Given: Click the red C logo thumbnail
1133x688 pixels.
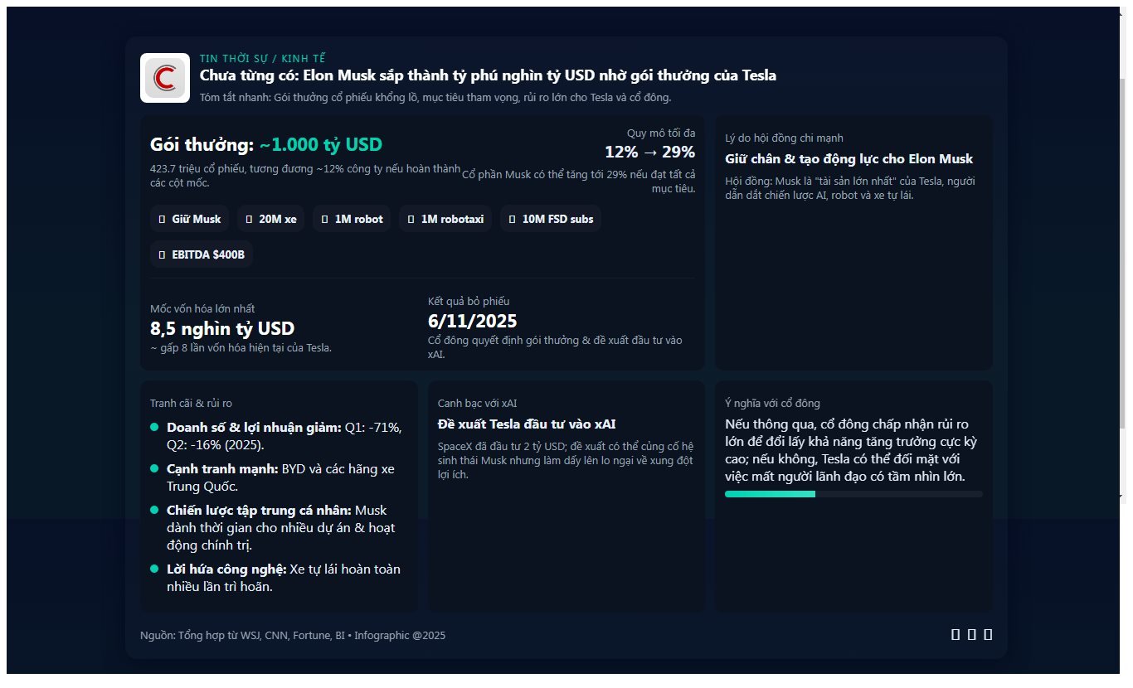Looking at the screenshot, I should point(165,78).
